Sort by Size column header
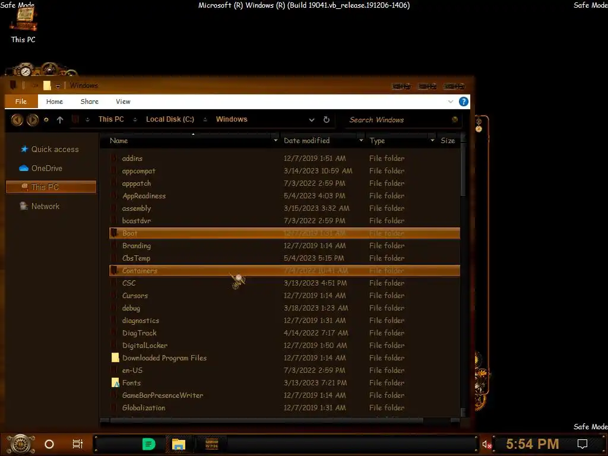 (x=448, y=140)
